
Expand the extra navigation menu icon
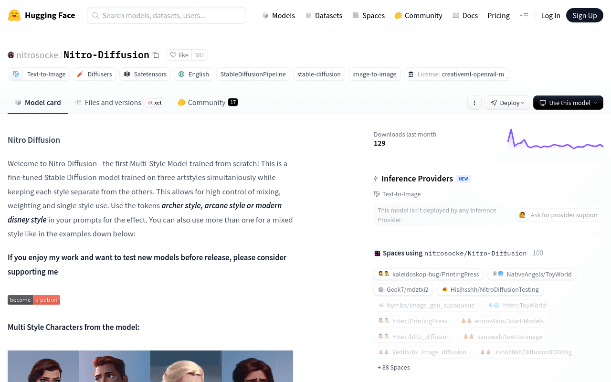[524, 15]
